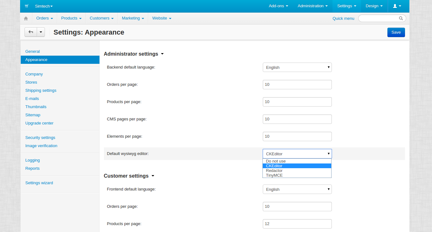This screenshot has height=232, width=432.
Task: Open the Quick menu link
Action: (x=343, y=19)
